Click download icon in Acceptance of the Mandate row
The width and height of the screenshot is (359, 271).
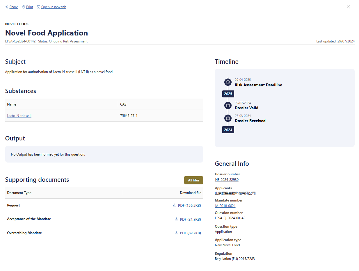(x=176, y=219)
